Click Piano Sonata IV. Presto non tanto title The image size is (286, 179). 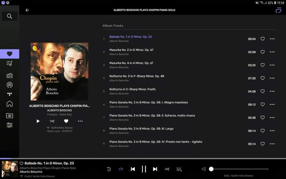(156, 142)
